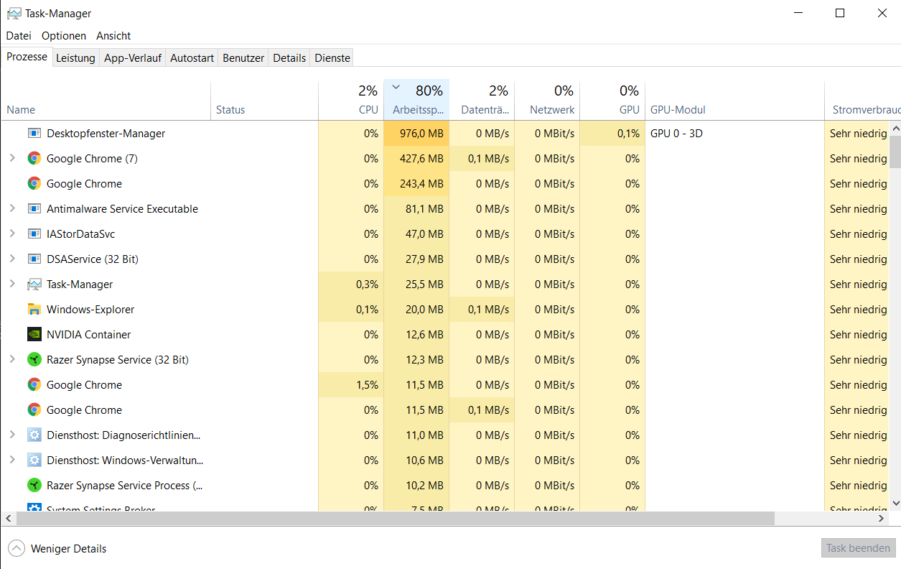This screenshot has height=569, width=901.
Task: Click the 47,0 MB memory cell
Action: tap(416, 234)
